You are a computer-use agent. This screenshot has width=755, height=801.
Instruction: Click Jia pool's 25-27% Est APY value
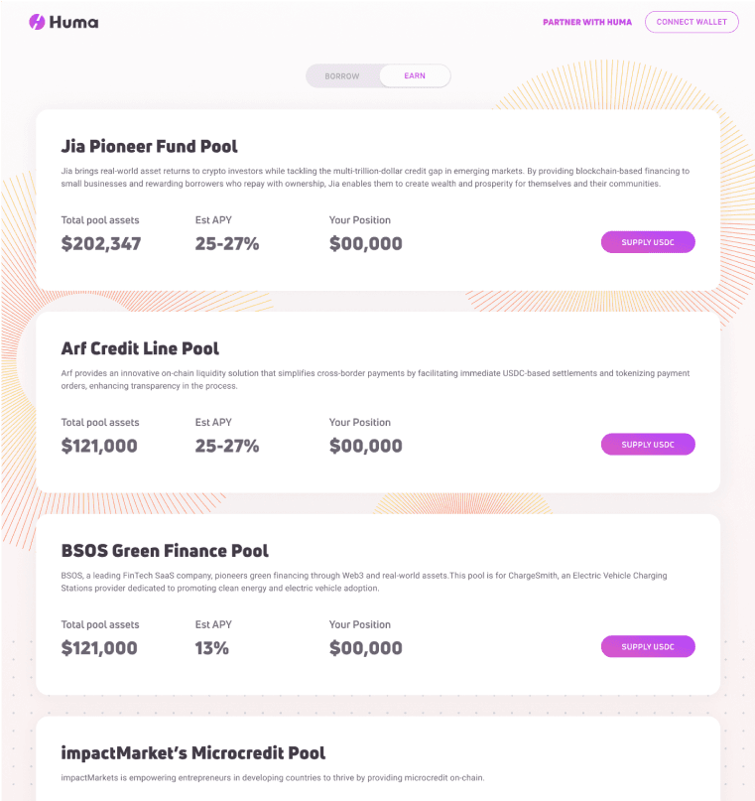click(227, 244)
